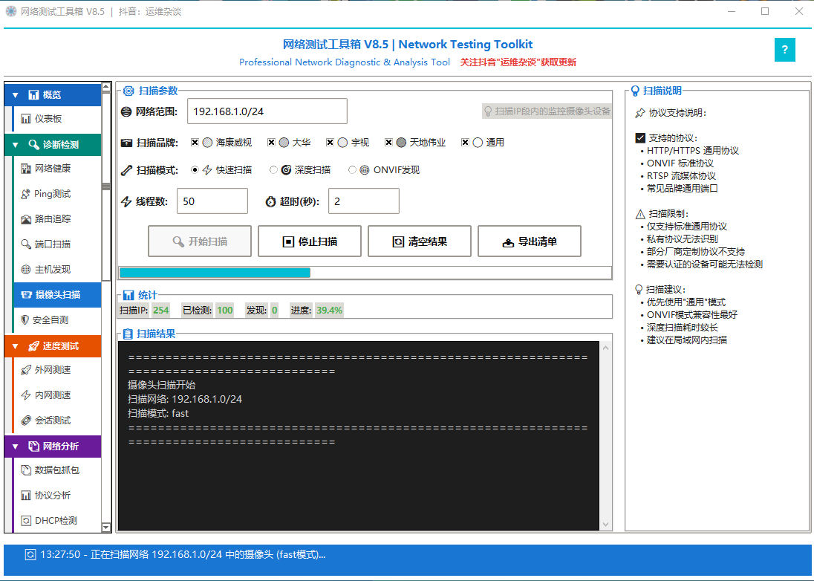Click the 网络范围 input field
The image size is (814, 581).
267,111
